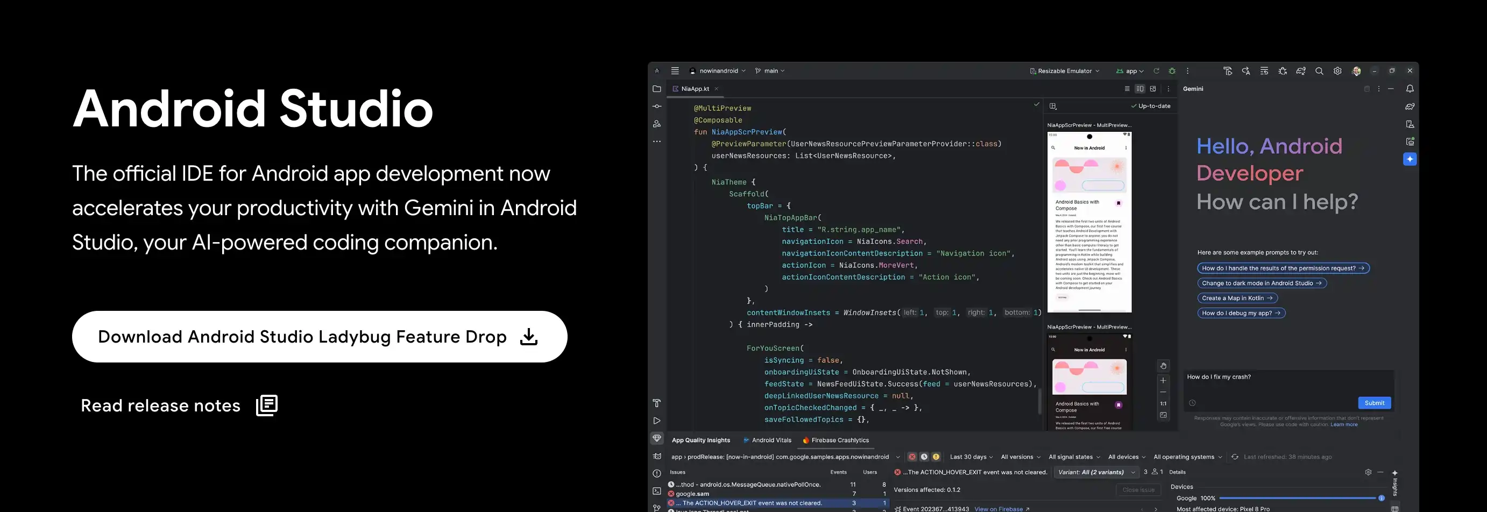Image resolution: width=1487 pixels, height=512 pixels.
Task: Open the Resource Manager tool window
Action: coord(657,124)
